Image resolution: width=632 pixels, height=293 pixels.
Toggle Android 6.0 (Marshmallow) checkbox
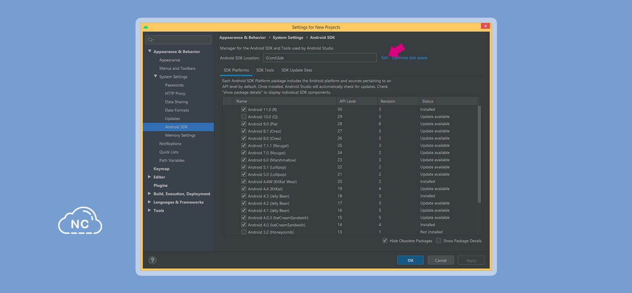[x=244, y=160]
